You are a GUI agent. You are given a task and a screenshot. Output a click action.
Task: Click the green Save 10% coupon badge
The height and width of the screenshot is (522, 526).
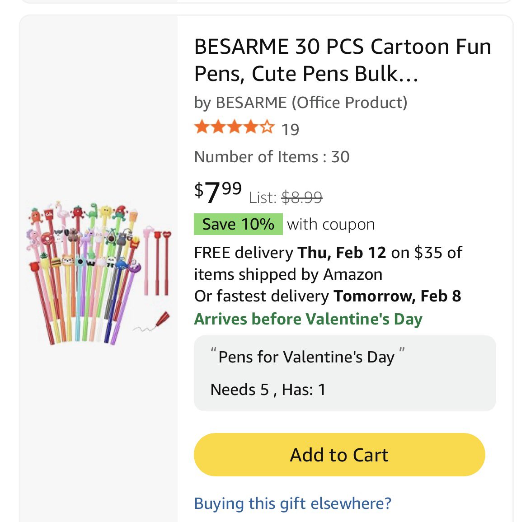pos(238,224)
